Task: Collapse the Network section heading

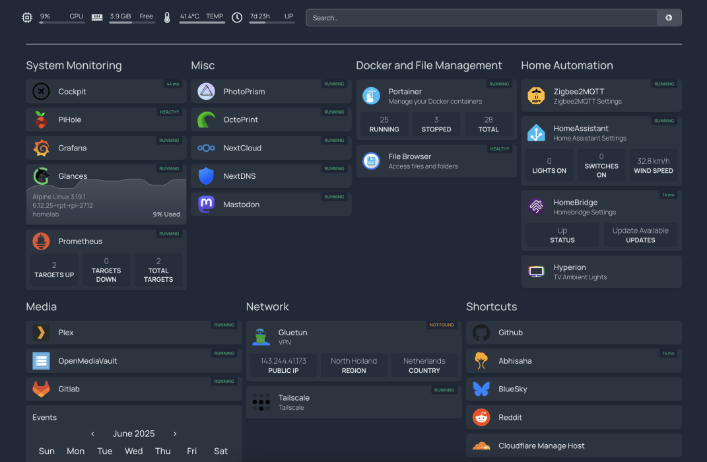Action: click(x=267, y=306)
